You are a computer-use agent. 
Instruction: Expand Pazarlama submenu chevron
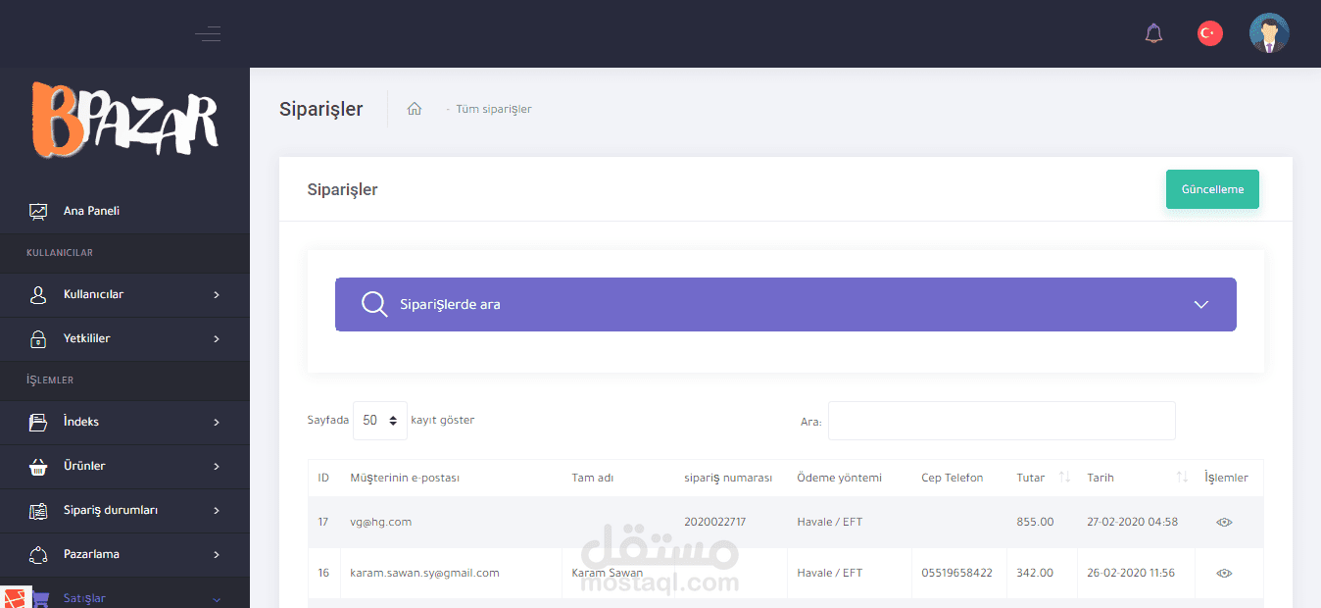217,554
